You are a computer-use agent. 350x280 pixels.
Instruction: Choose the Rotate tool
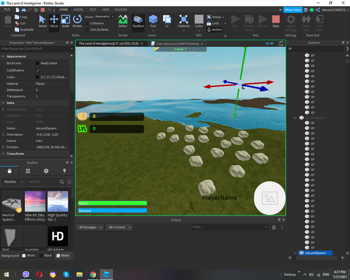click(x=77, y=22)
